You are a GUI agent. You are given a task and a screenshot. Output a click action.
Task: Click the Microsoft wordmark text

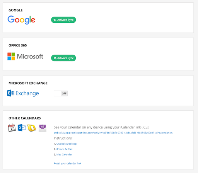[x=30, y=57]
